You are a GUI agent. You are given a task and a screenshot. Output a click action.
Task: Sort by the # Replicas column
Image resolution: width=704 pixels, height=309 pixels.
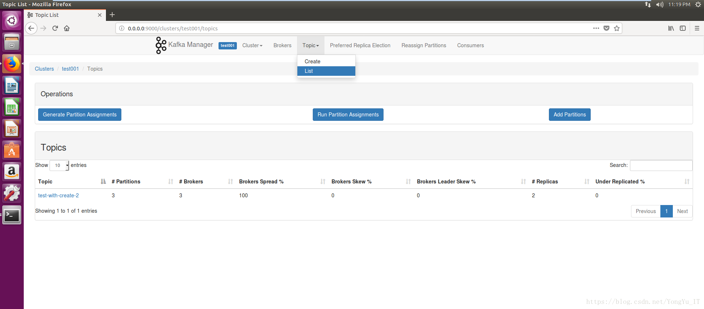tap(561, 182)
